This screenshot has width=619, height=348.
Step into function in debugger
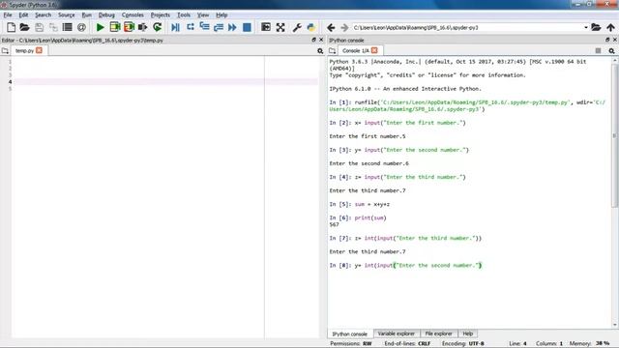pos(204,27)
